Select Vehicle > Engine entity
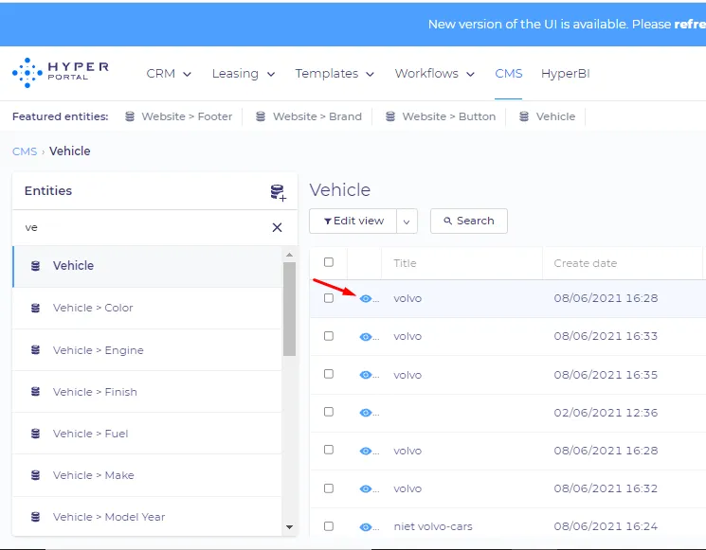The height and width of the screenshot is (550, 706). pyautogui.click(x=147, y=350)
